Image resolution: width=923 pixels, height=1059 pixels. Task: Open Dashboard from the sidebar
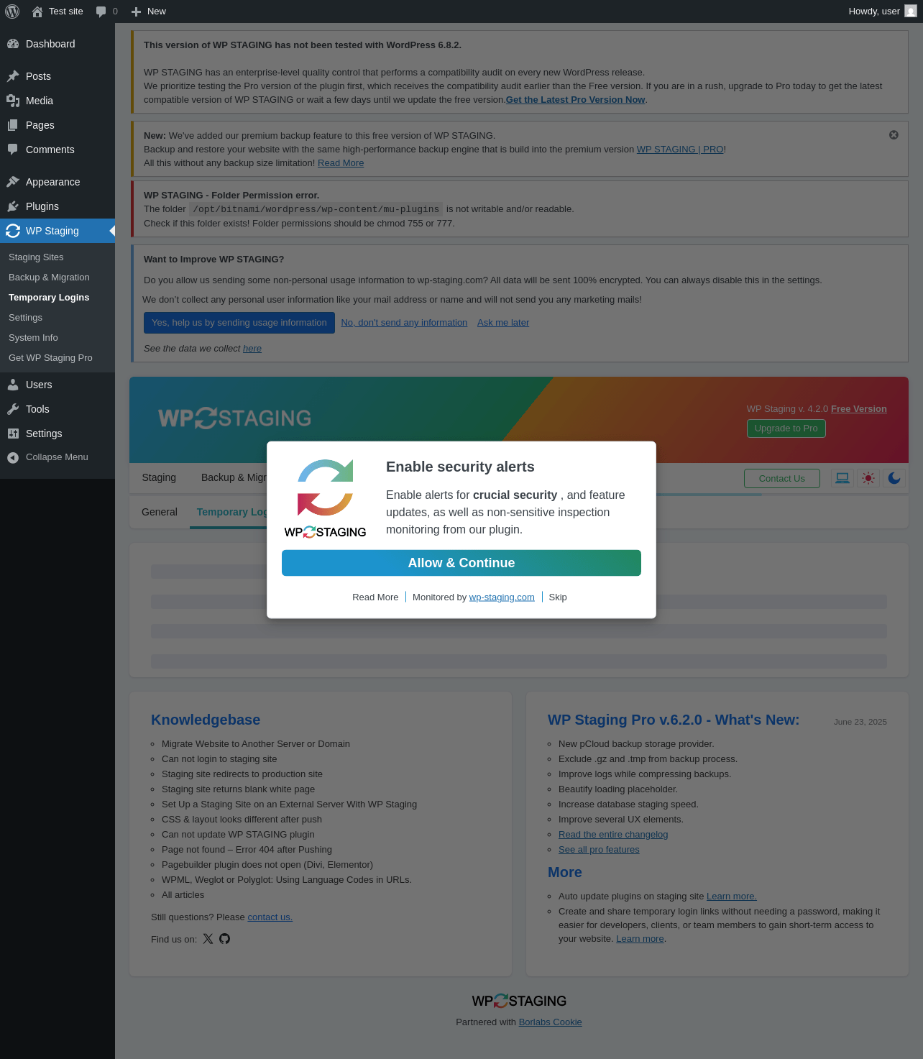coord(58,44)
